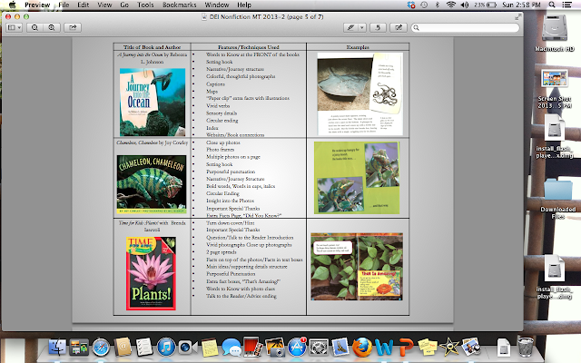Select the upper install_flash_player dmg file
581x363 pixels.
pyautogui.click(x=555, y=135)
